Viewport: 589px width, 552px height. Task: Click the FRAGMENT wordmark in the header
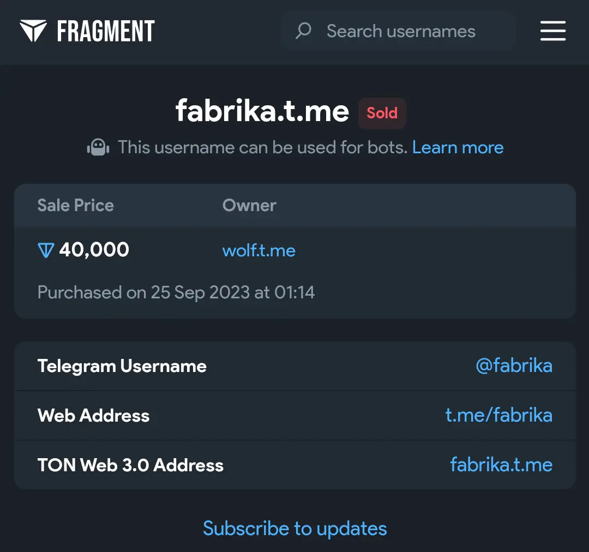[106, 31]
